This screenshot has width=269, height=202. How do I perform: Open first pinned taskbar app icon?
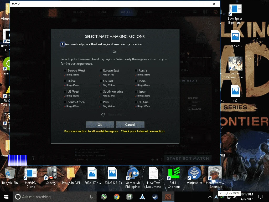point(104,197)
